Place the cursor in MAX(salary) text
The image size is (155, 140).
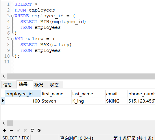tap(56, 45)
